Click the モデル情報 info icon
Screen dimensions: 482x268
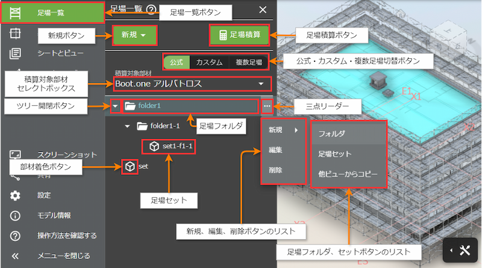(15, 216)
